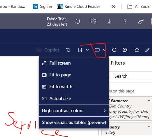The width and height of the screenshot is (152, 137).
Task: Select Fit to page in the menu
Action: (74, 75)
